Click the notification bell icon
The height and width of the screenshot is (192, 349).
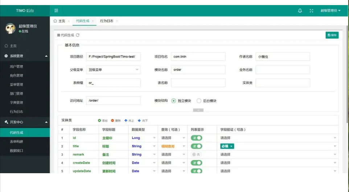(300, 11)
